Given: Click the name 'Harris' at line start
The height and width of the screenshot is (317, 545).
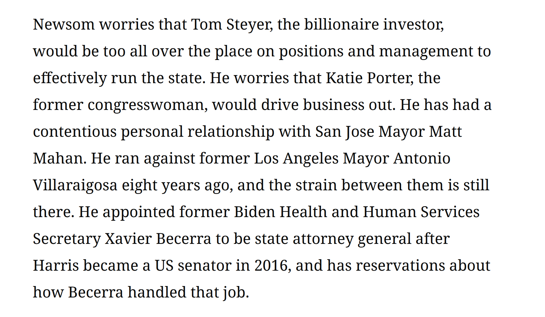Looking at the screenshot, I should pos(56,265).
